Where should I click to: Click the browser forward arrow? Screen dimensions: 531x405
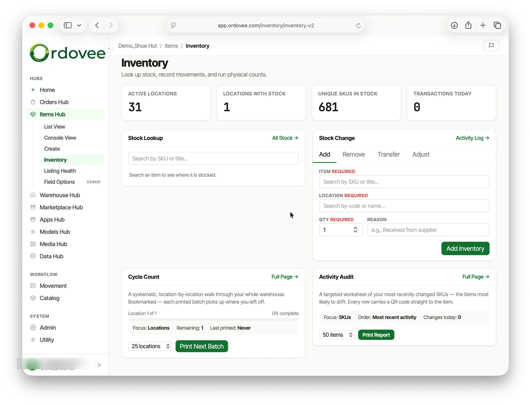pos(111,25)
